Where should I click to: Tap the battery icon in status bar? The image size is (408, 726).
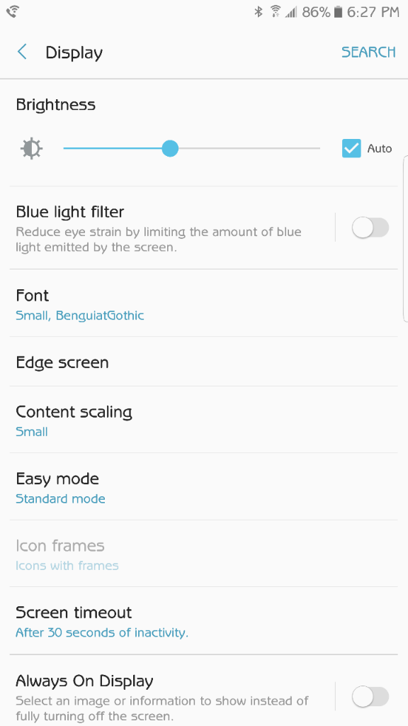pos(338,12)
